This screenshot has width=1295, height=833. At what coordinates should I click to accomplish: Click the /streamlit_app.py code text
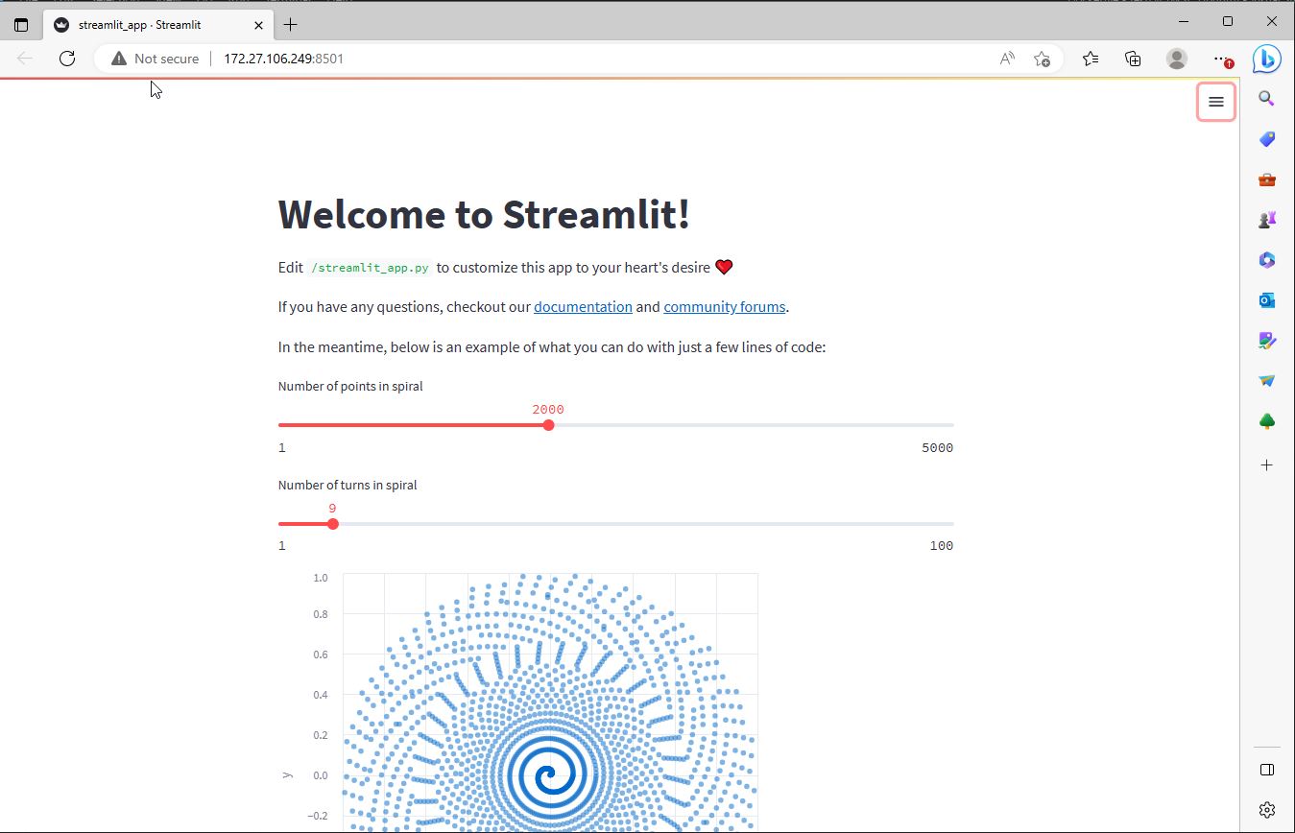tap(370, 268)
